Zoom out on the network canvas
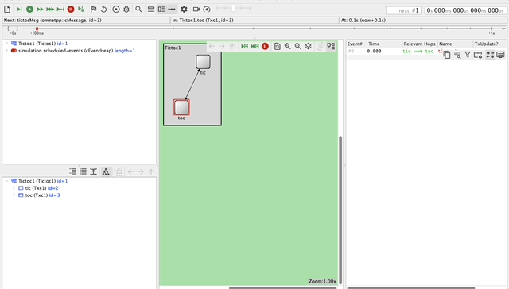This screenshot has width=509, height=289. click(297, 46)
